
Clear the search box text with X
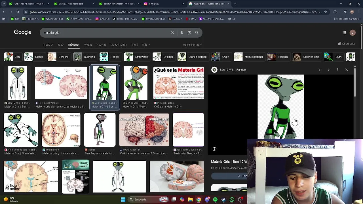[x=172, y=33]
